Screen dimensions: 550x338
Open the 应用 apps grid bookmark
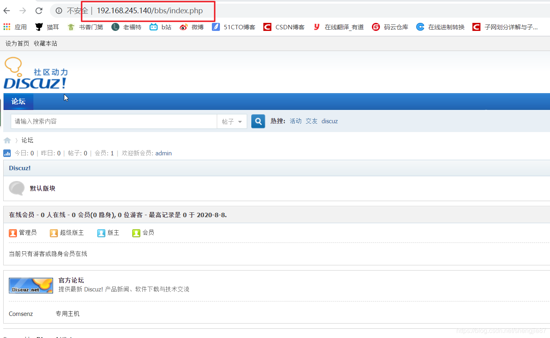pos(15,27)
